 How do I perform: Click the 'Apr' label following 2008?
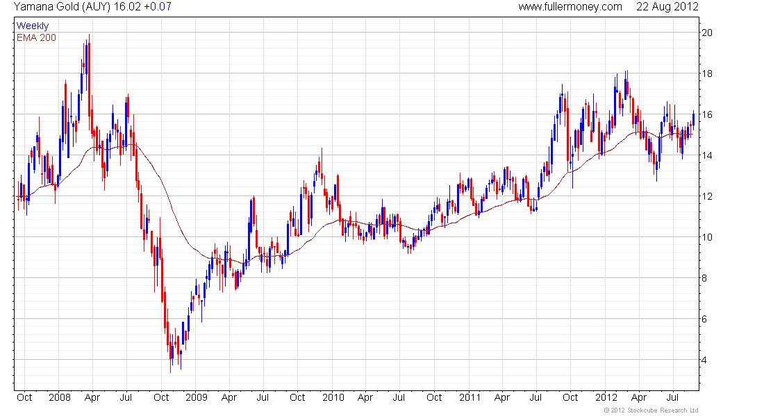(x=92, y=397)
